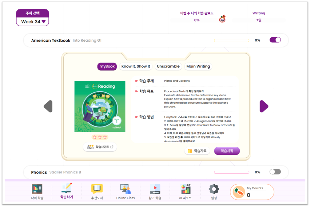310x207 pixels.
Task: Click the HMH logo icon
Action: [90, 147]
